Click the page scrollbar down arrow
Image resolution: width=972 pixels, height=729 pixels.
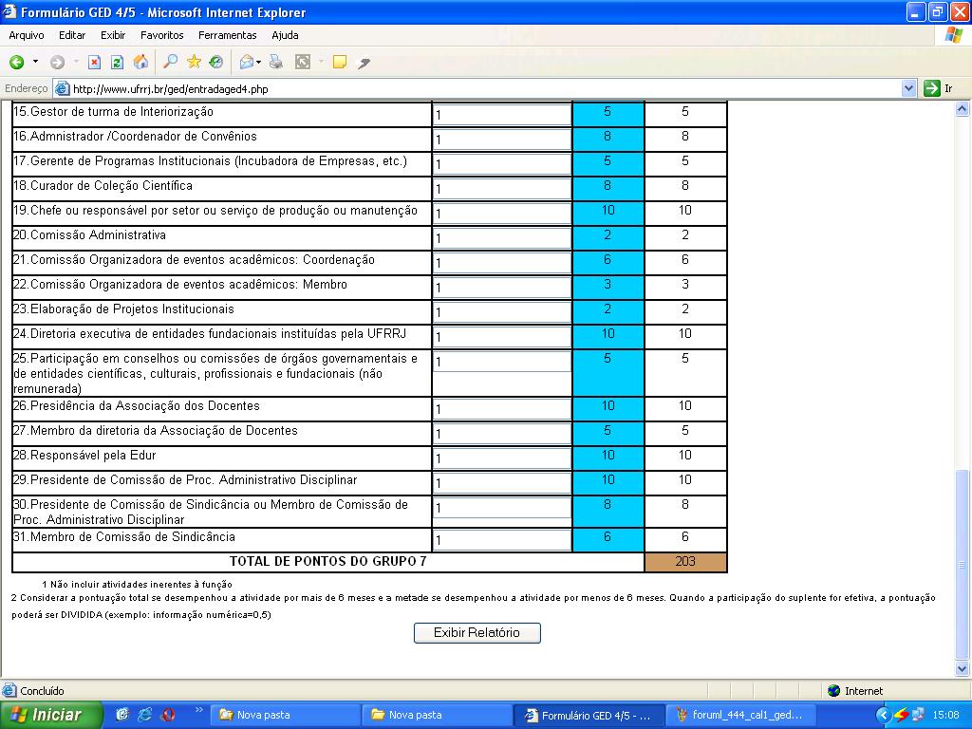[963, 668]
